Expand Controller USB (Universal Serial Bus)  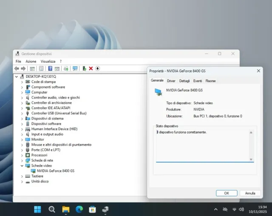[x=22, y=114]
